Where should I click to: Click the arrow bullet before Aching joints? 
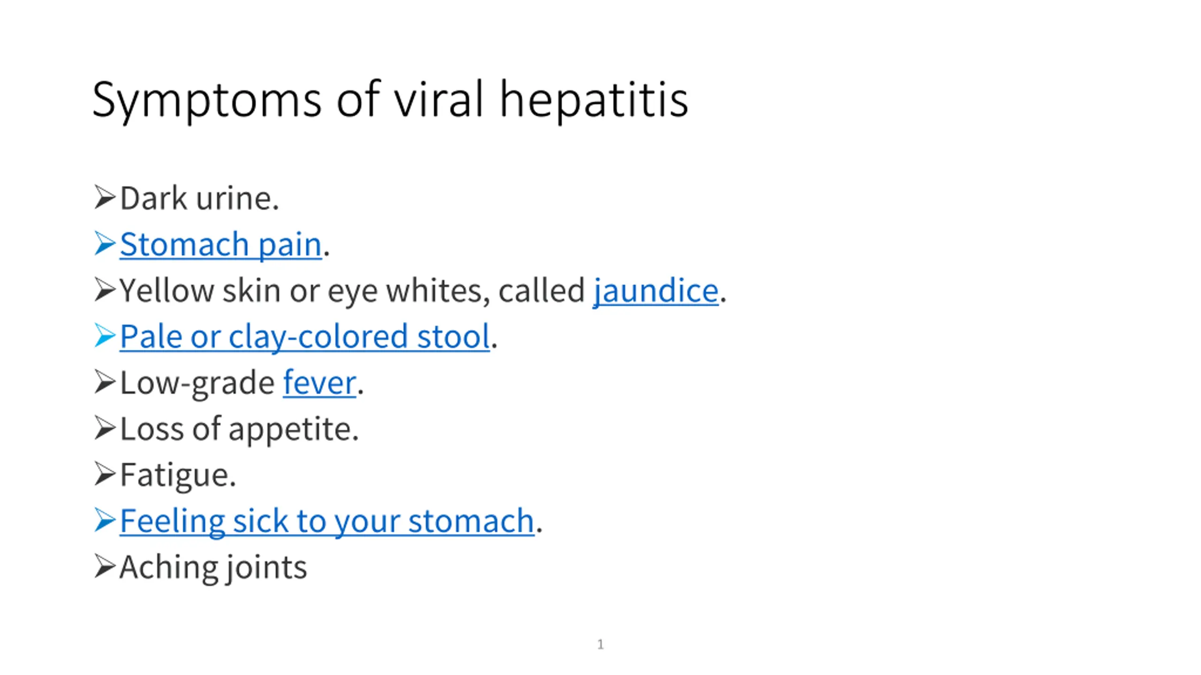tap(105, 566)
